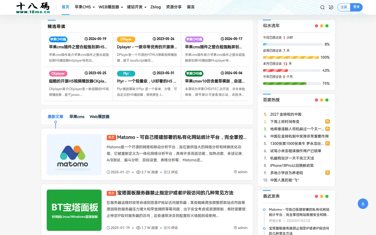
Task: Expand the 建站开发 dropdown menu
Action: coord(137,7)
